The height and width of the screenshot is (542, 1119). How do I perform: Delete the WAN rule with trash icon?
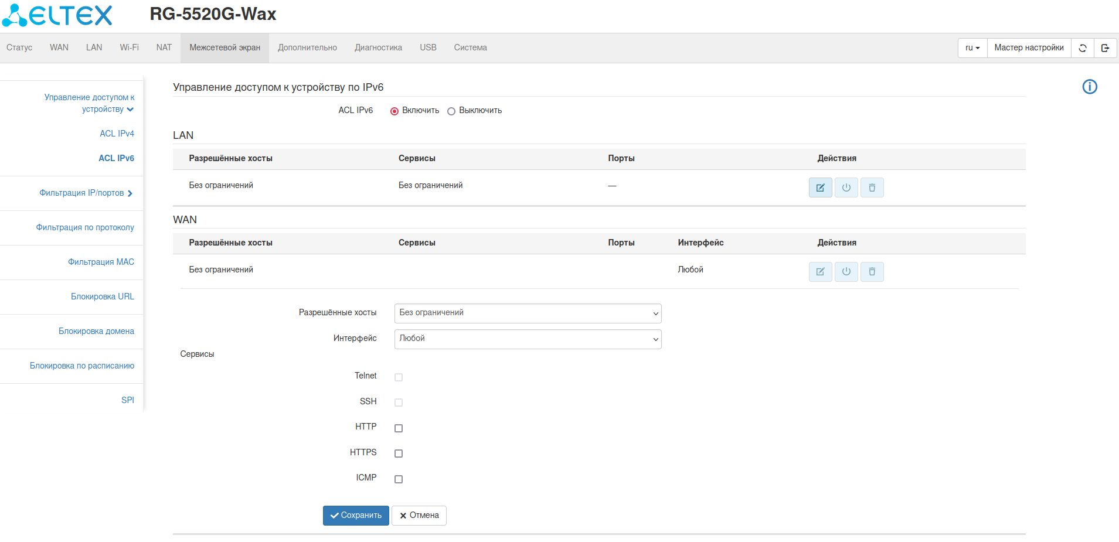[x=872, y=272]
